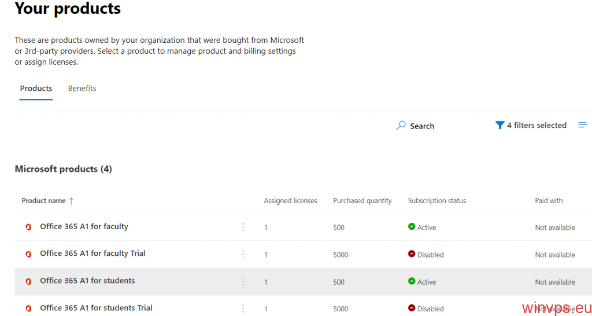Image resolution: width=592 pixels, height=316 pixels.
Task: Open more actions for A1 for students Trial
Action: [243, 308]
